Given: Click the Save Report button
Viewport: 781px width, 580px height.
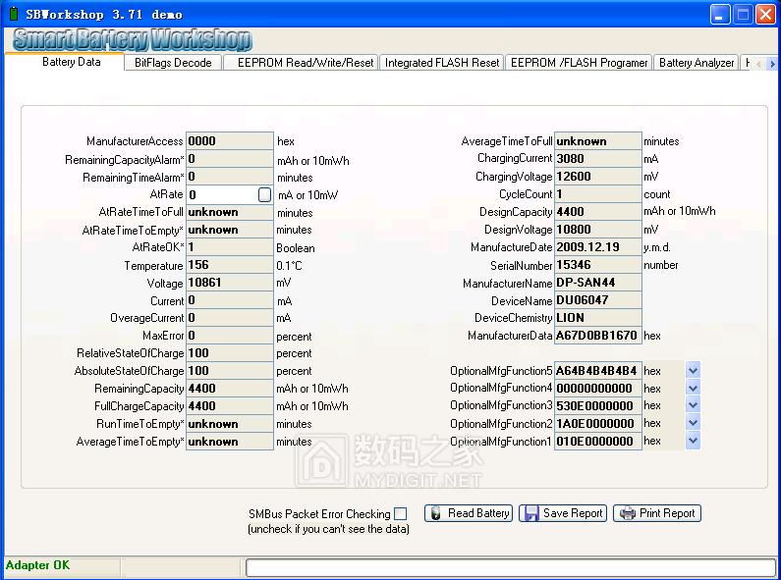Looking at the screenshot, I should [563, 513].
